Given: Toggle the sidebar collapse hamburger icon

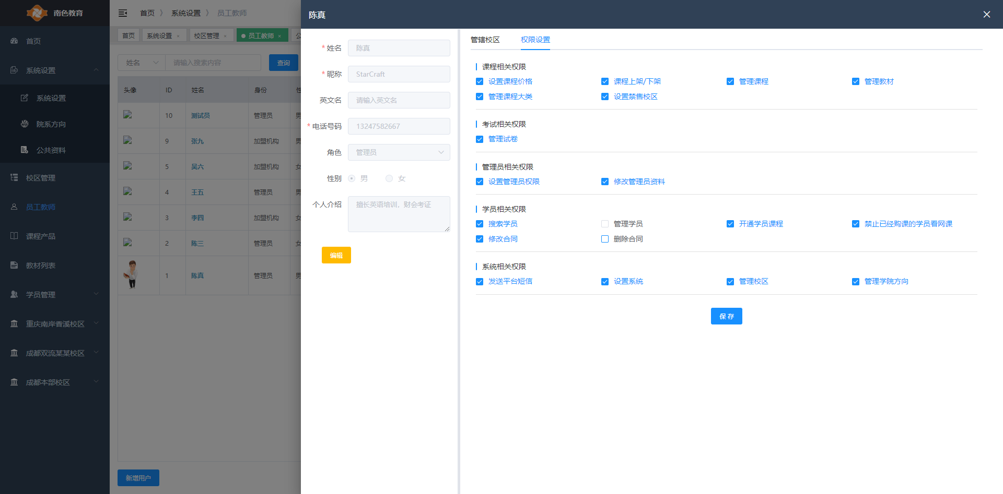Looking at the screenshot, I should [x=123, y=13].
